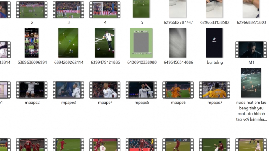The height and width of the screenshot is (151, 269).
Task: Open the file thumbnail 6296682787747
Action: (178, 9)
